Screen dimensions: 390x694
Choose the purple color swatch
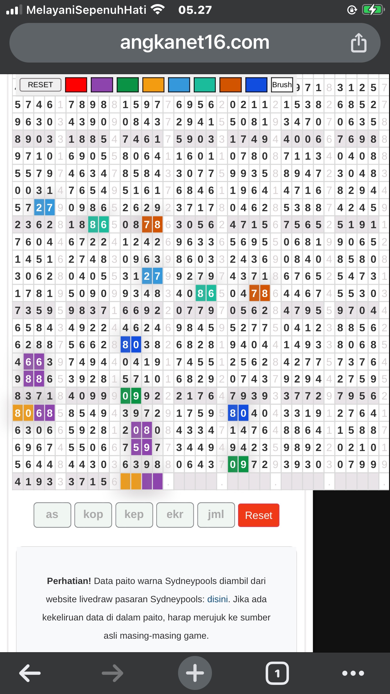tap(102, 85)
